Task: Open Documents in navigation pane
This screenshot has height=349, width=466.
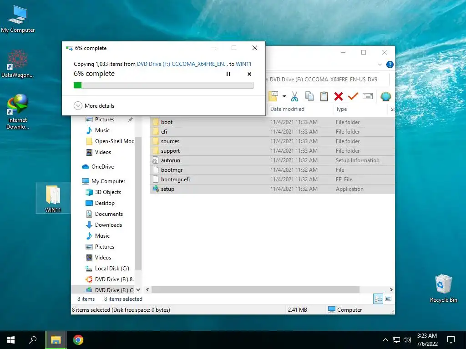Action: click(x=104, y=214)
